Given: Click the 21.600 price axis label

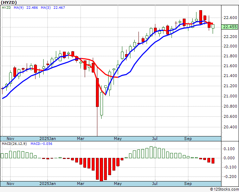Looking at the screenshot, I should coord(230,66).
